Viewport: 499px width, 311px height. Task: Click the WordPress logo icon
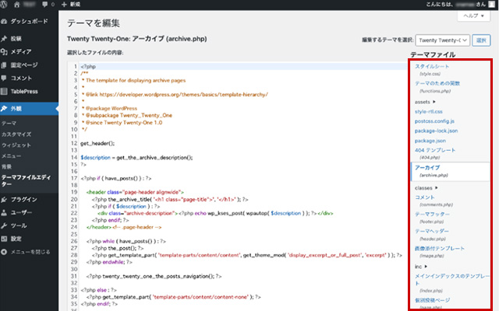click(x=3, y=4)
